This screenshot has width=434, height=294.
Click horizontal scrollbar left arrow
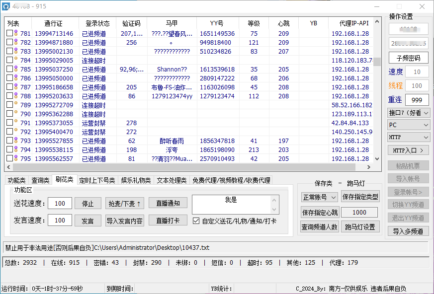8,167
